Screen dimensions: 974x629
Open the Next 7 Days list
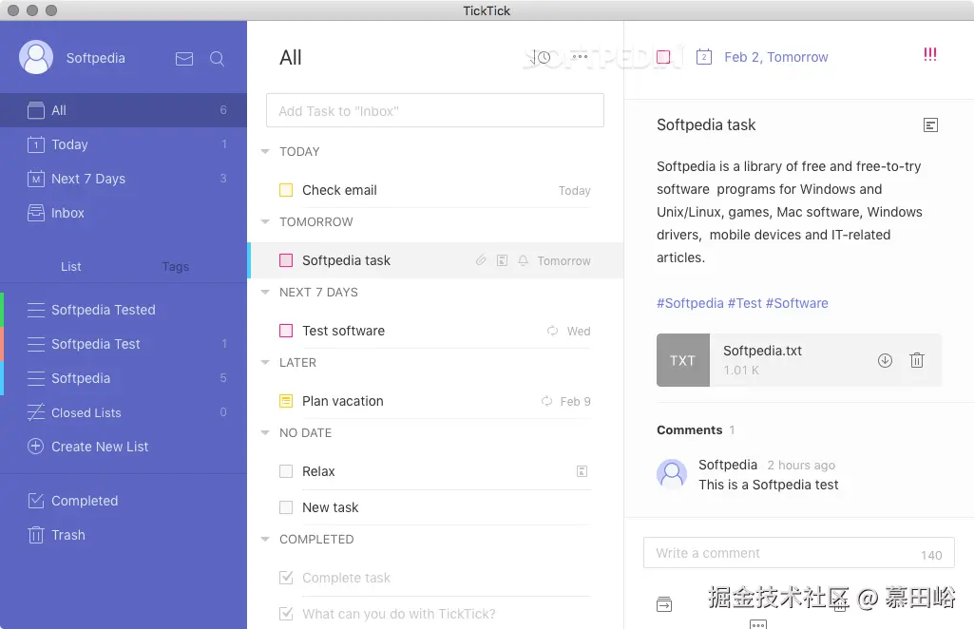pos(124,179)
